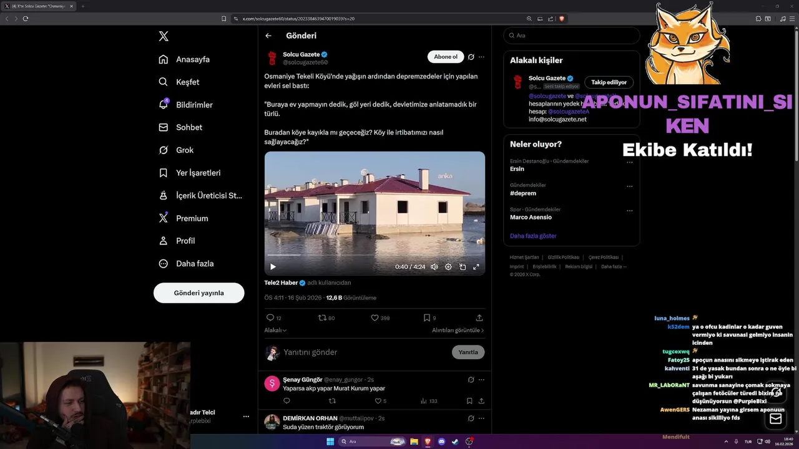The image size is (799, 449).
Task: Play the flooded houses video
Action: click(273, 267)
